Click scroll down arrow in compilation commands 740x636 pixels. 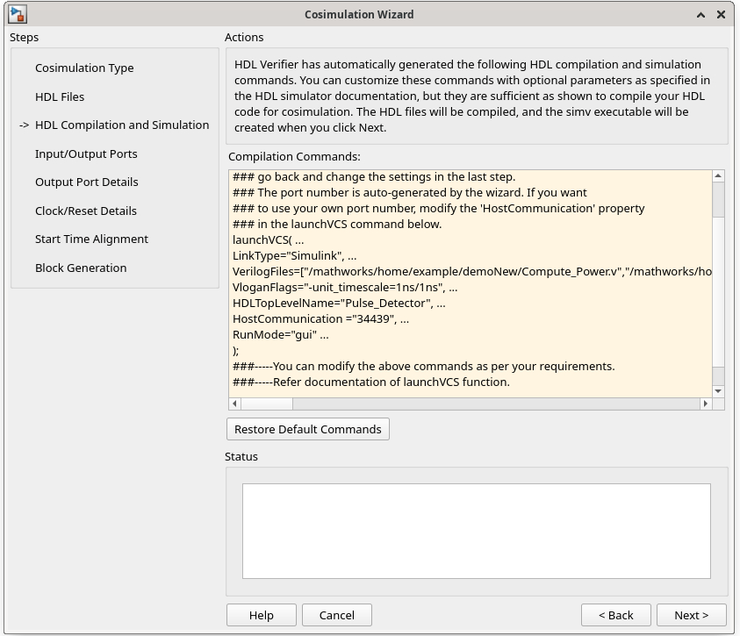pos(718,390)
